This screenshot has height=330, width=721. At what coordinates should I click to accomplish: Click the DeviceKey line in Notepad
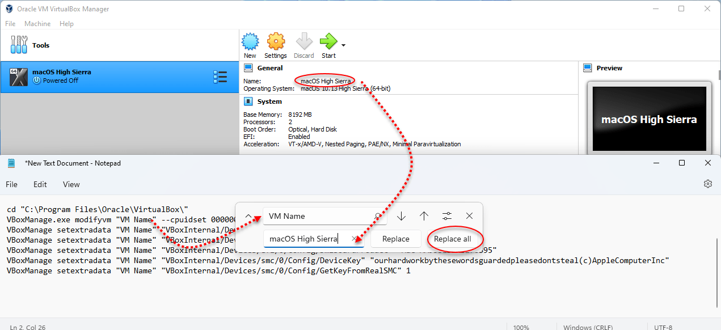tap(338, 260)
